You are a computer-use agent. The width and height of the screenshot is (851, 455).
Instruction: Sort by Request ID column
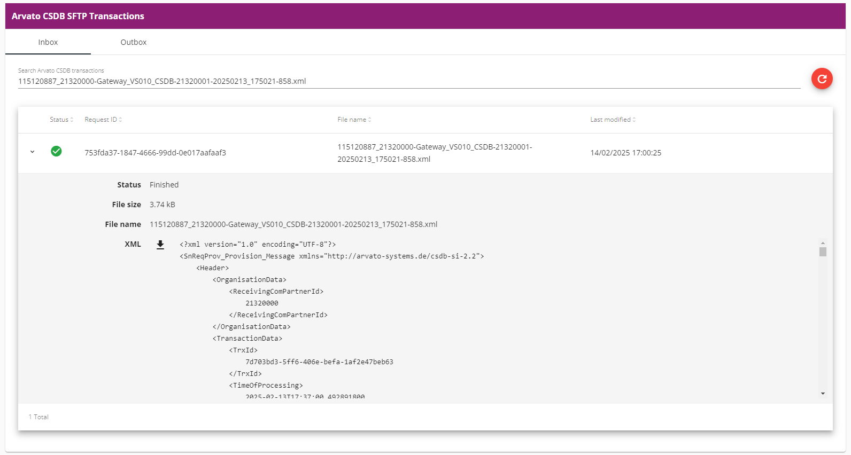(x=103, y=120)
